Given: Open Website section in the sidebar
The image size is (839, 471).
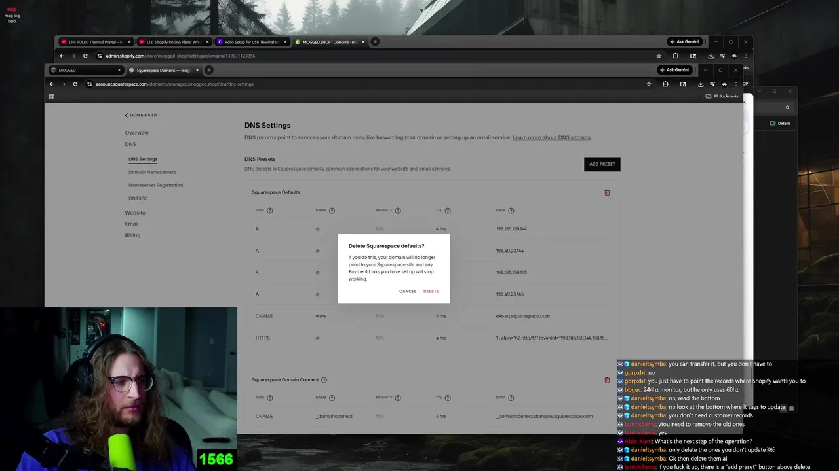Looking at the screenshot, I should click(x=135, y=213).
